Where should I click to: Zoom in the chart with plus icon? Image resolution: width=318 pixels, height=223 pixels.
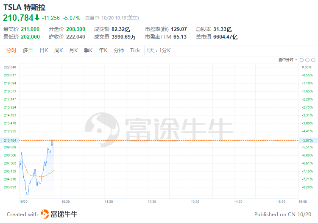(x=313, y=60)
